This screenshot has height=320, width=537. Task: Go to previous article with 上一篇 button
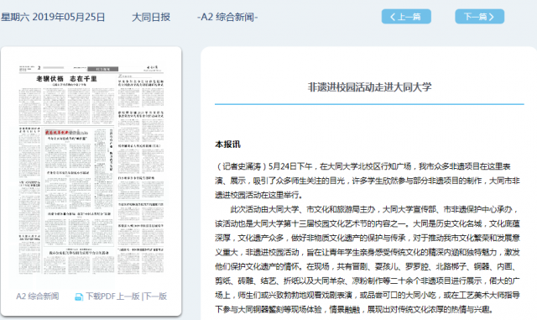pyautogui.click(x=406, y=17)
